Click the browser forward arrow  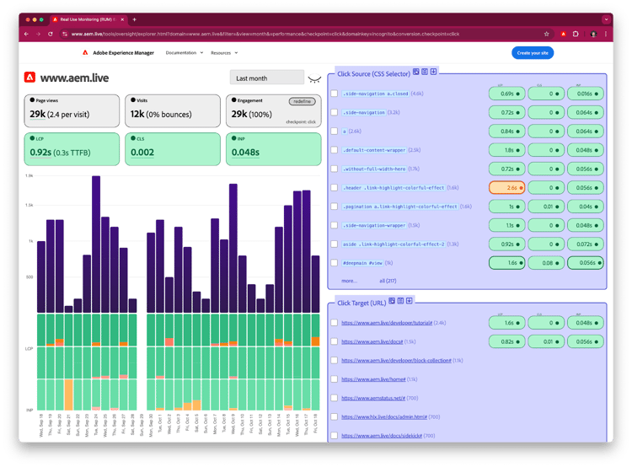click(38, 35)
